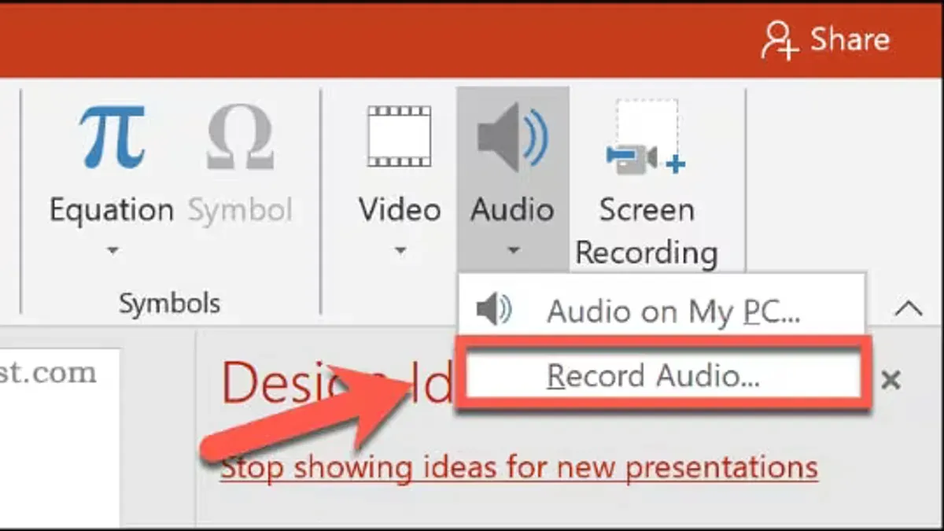
Task: Click the Audio dropdown arrow
Action: pyautogui.click(x=513, y=251)
